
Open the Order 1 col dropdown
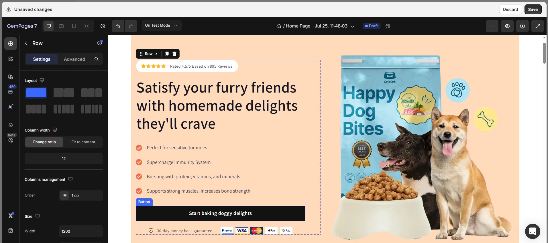(x=81, y=195)
